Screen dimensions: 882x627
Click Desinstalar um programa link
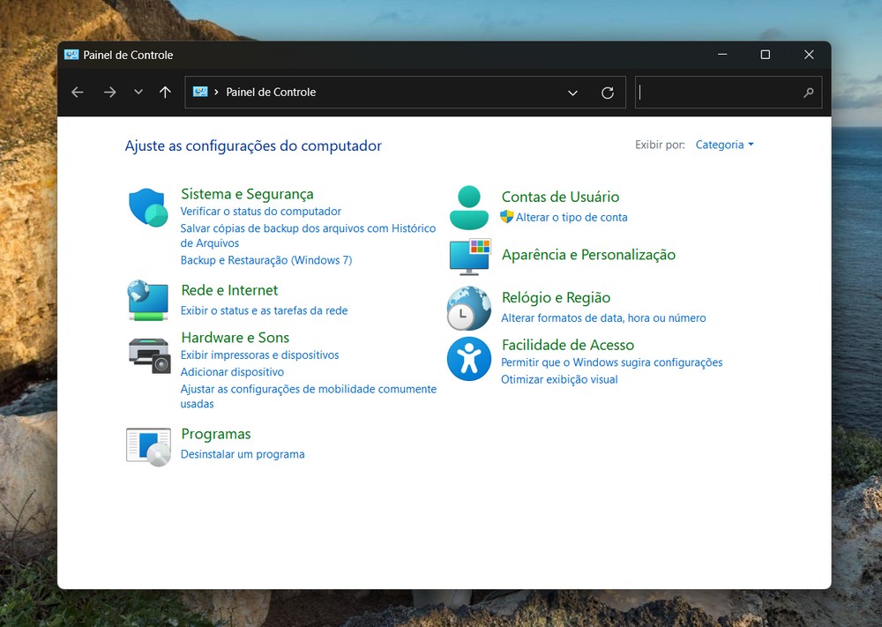coord(243,454)
